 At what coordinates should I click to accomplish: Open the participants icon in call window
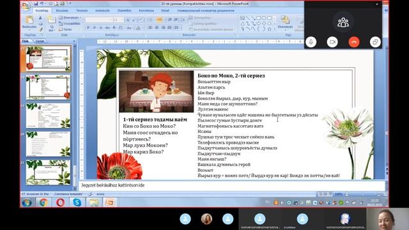pyautogui.click(x=343, y=22)
